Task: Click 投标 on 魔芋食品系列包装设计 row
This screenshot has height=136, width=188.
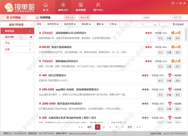Action: [x=178, y=109]
